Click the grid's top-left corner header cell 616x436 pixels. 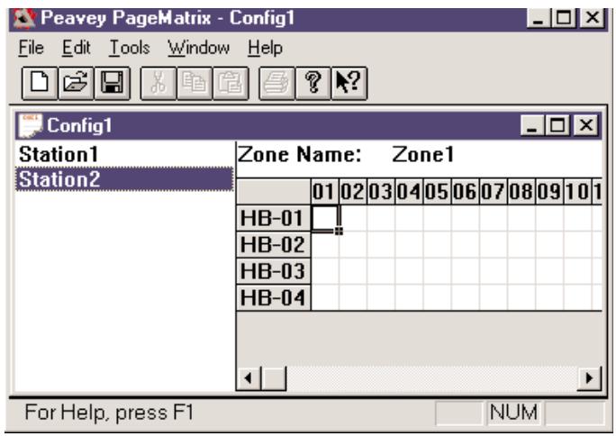pos(274,192)
